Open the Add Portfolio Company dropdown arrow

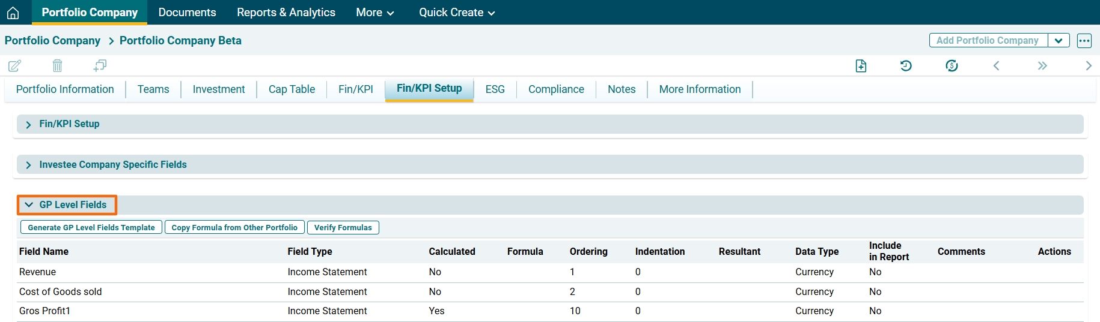[1059, 41]
